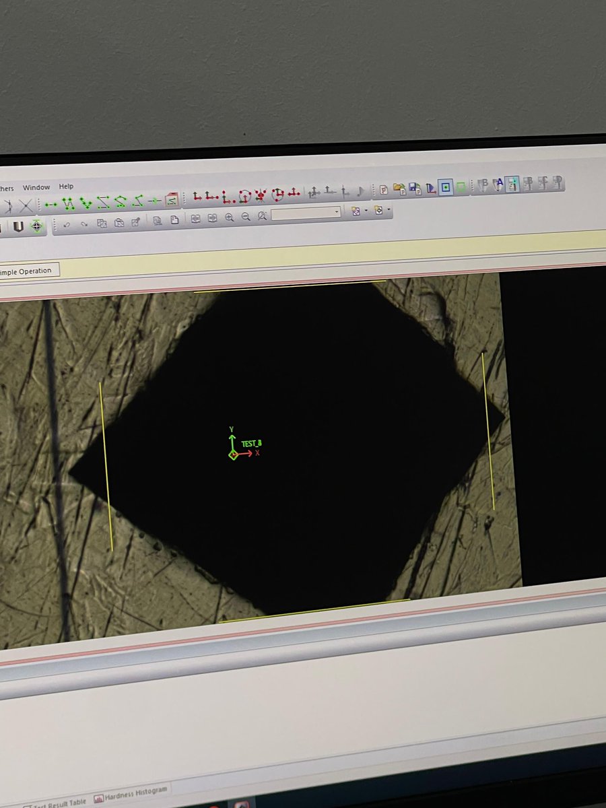This screenshot has height=808, width=606.
Task: Click the indenter U-shaped icon
Action: point(18,226)
